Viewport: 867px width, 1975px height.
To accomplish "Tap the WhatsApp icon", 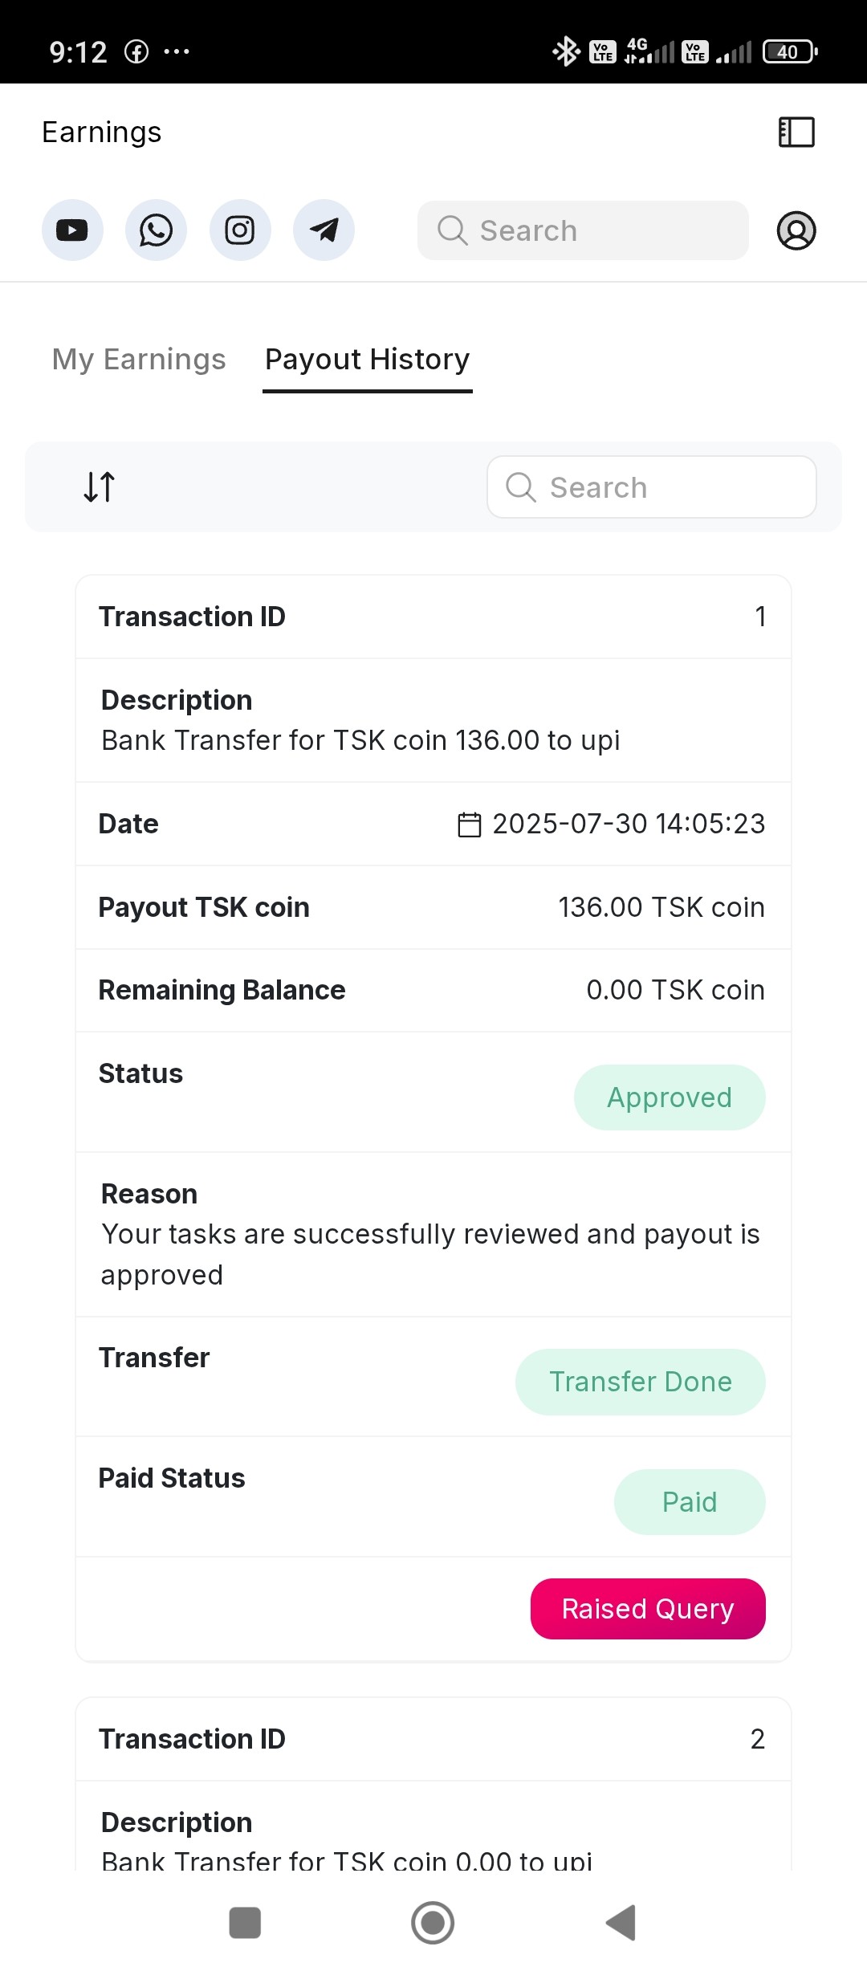I will [156, 230].
